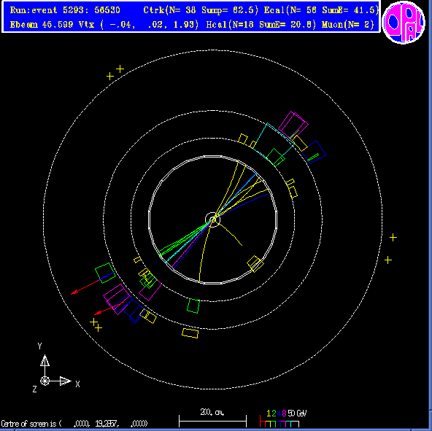Click the Y axis arrow of the coordinate indicator
This screenshot has height=431, width=432.
pyautogui.click(x=45, y=360)
